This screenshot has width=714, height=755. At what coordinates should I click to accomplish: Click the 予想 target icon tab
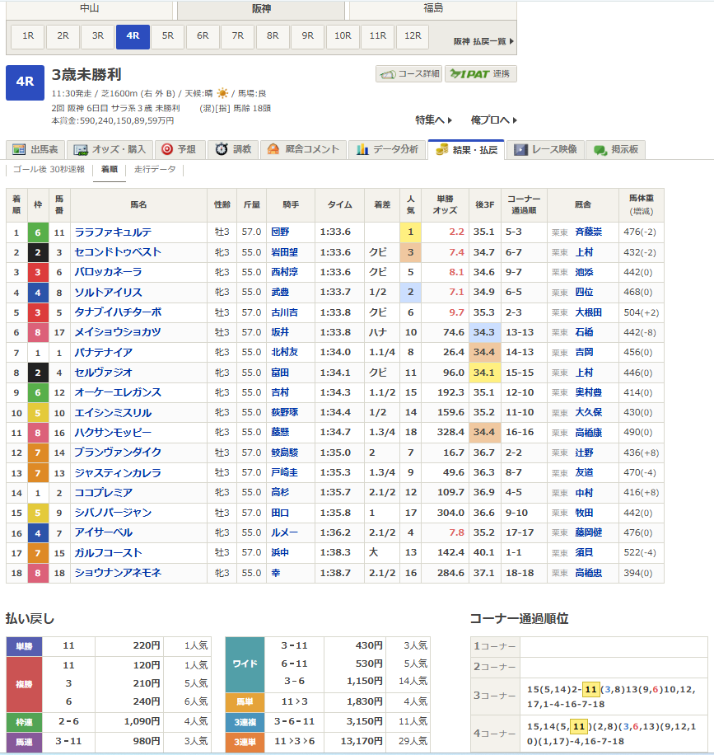pyautogui.click(x=167, y=150)
